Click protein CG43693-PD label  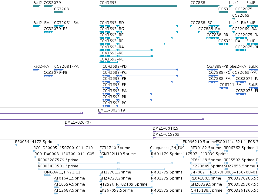click(115, 67)
